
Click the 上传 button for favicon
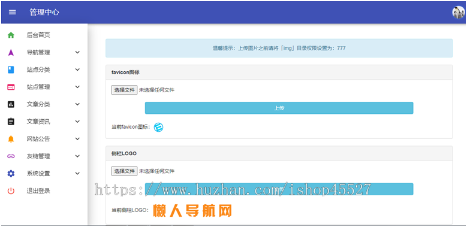coord(279,108)
